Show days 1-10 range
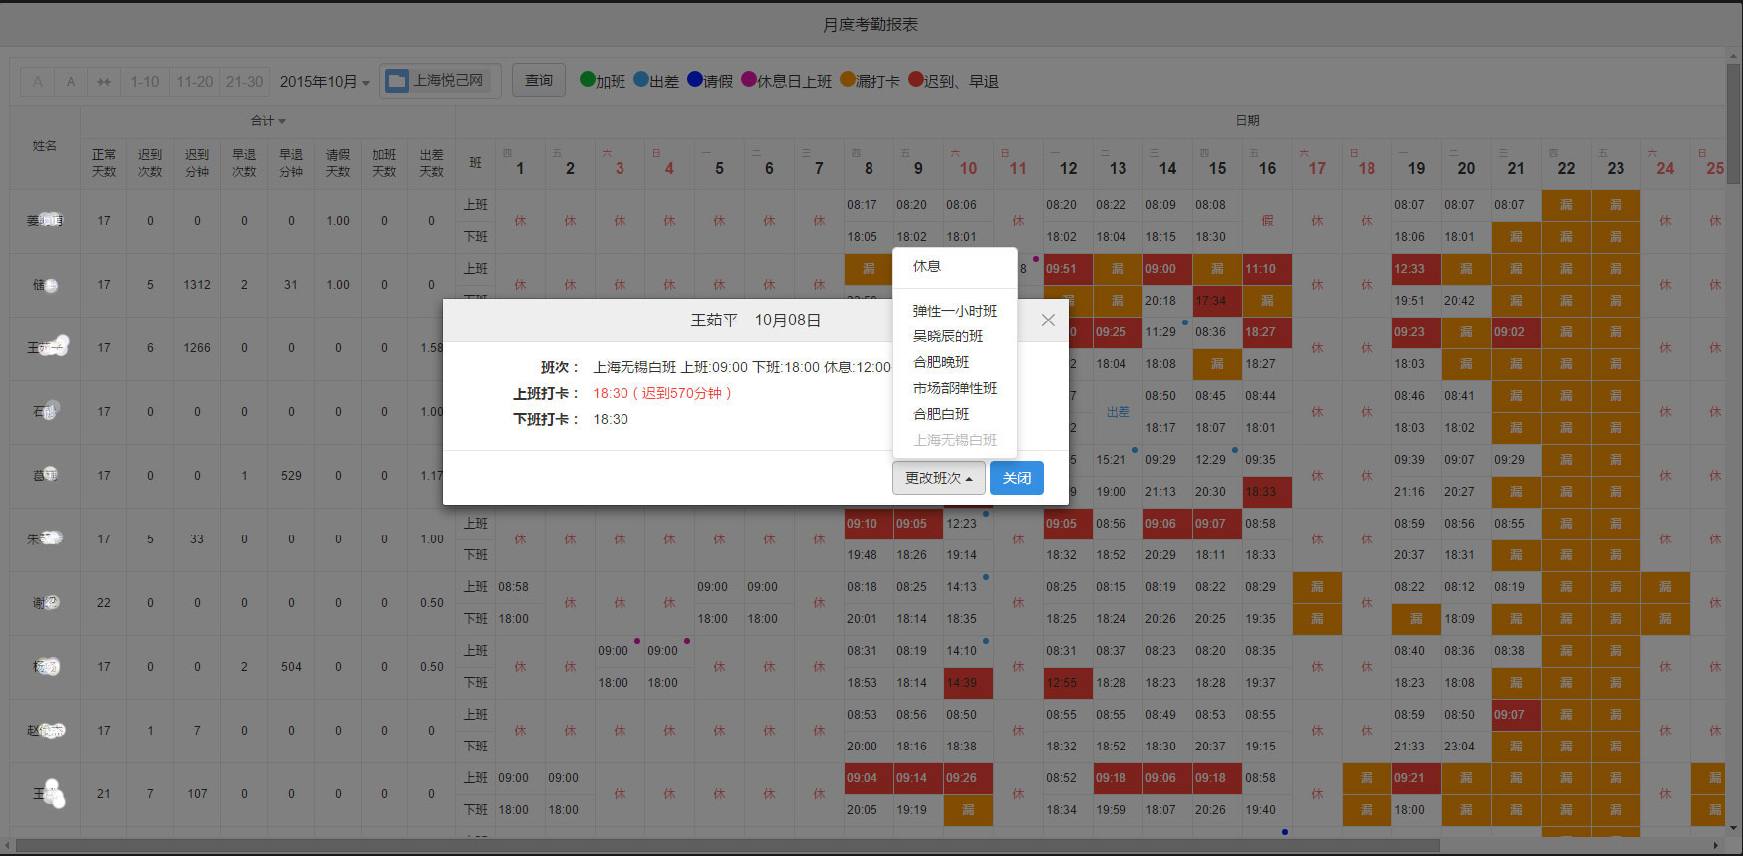Screen dimensions: 1743x856 click(x=145, y=82)
